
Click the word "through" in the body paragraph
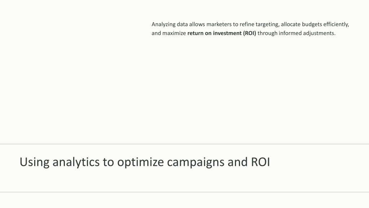tap(267, 33)
